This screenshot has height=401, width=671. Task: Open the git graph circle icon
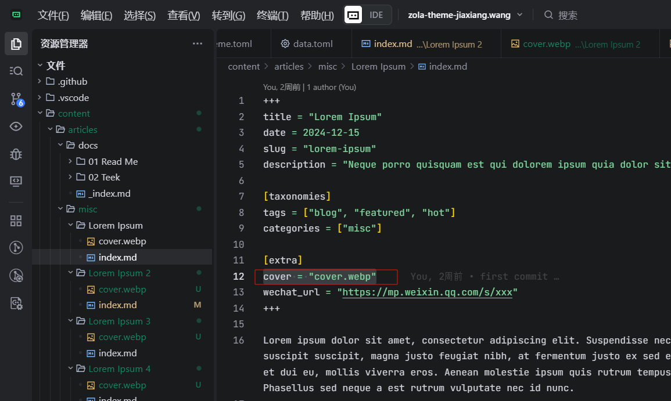pos(16,248)
